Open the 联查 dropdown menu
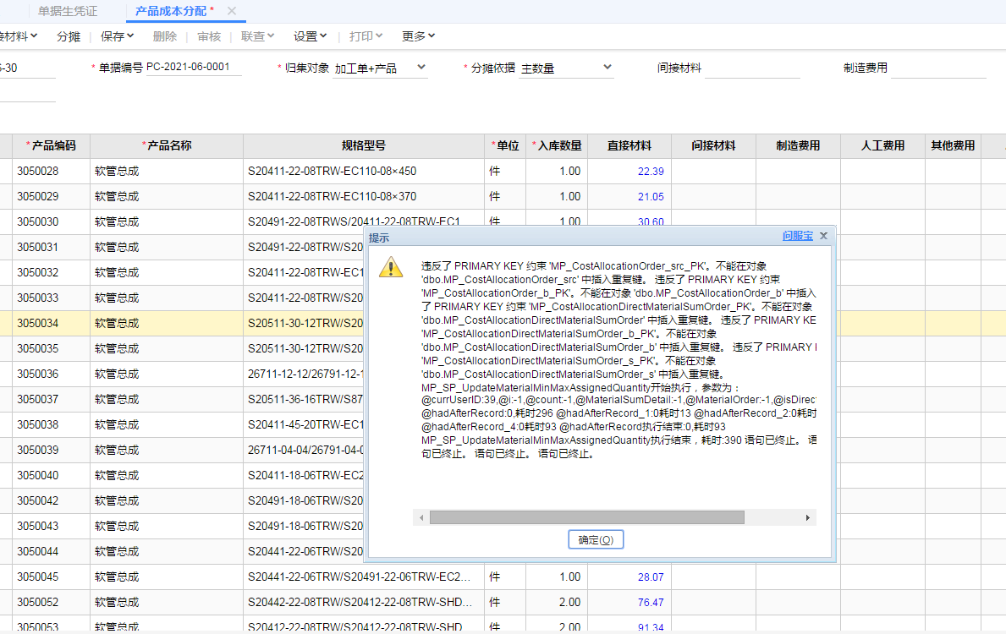1006x634 pixels. tap(258, 36)
